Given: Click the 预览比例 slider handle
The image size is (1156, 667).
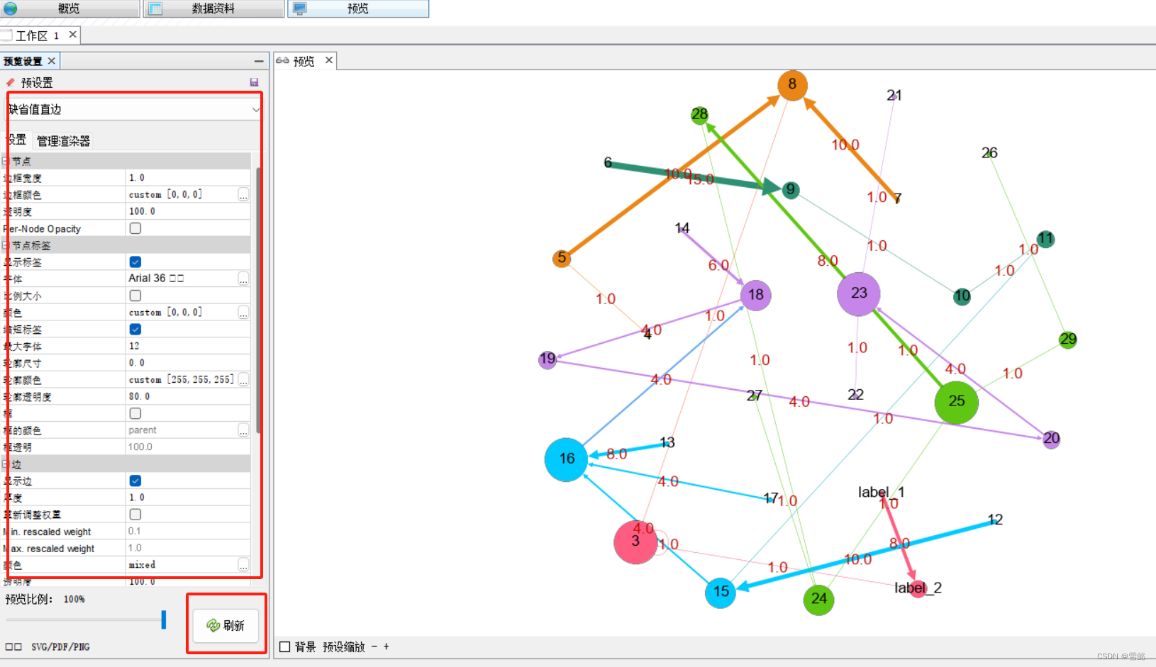Looking at the screenshot, I should click(164, 620).
